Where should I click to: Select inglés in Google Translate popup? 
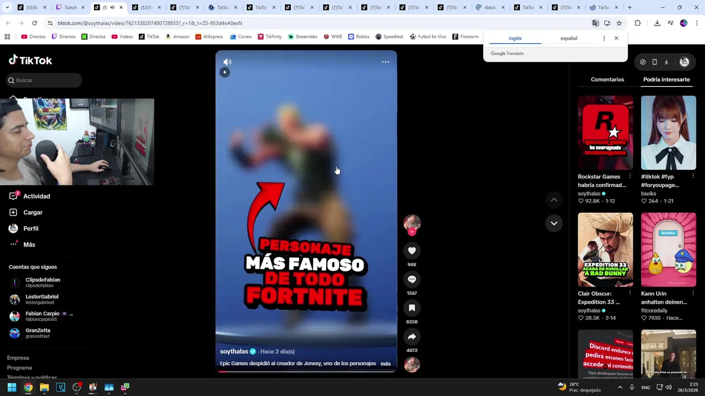coord(515,38)
